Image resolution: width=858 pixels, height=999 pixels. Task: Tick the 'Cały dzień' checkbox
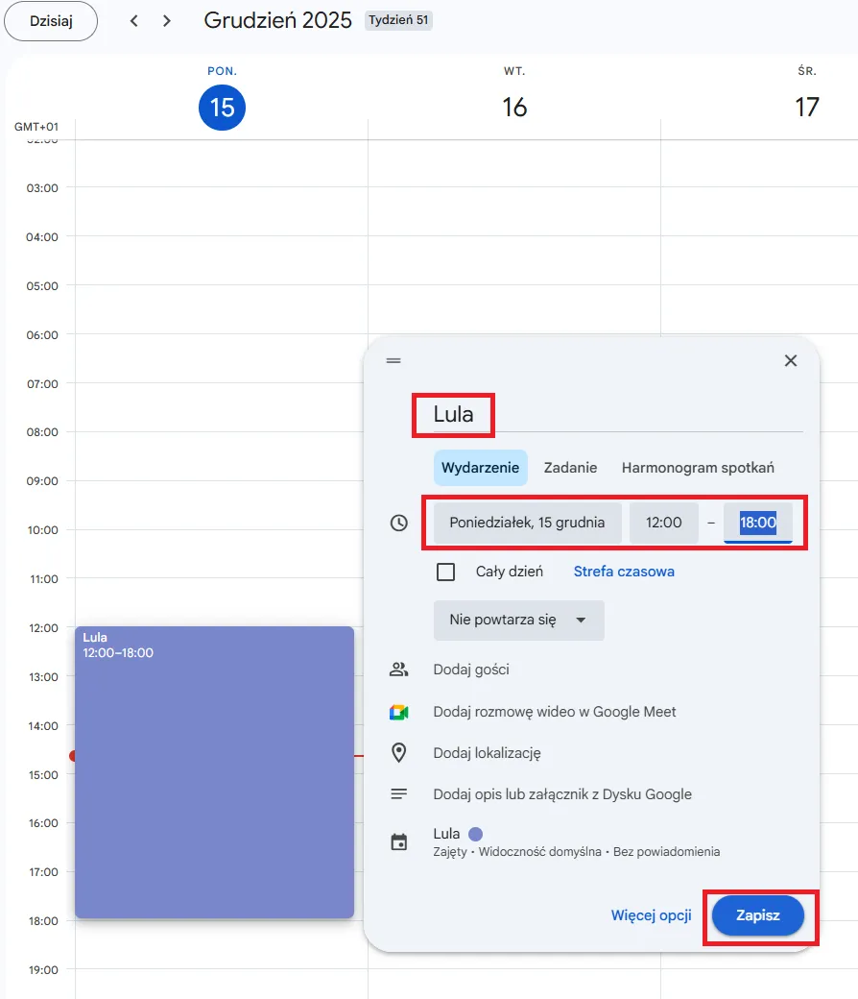tap(445, 572)
